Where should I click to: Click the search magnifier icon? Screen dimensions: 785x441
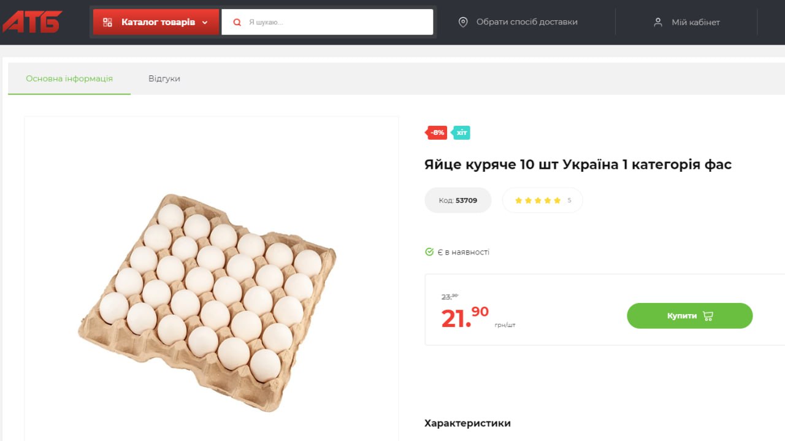[237, 22]
